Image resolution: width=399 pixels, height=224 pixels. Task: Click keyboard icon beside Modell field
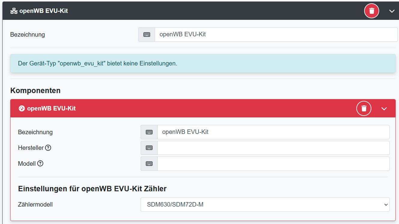[x=149, y=164]
